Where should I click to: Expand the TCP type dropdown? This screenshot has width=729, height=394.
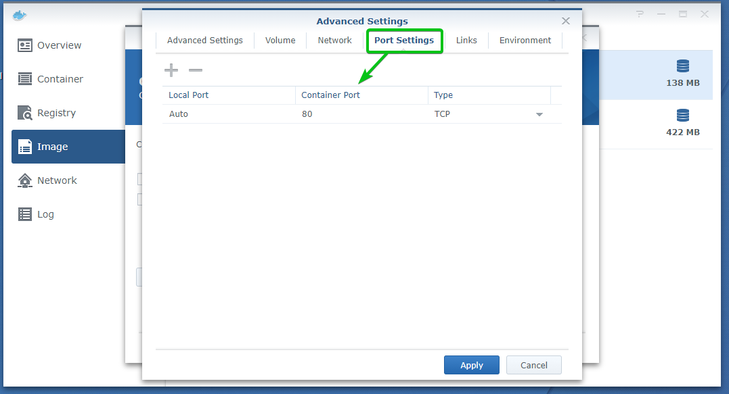pyautogui.click(x=539, y=114)
